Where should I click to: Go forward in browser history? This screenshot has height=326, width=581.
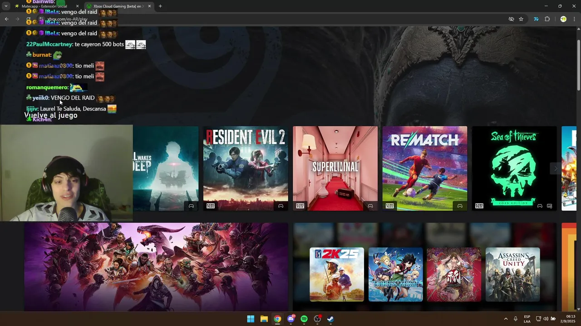18,19
